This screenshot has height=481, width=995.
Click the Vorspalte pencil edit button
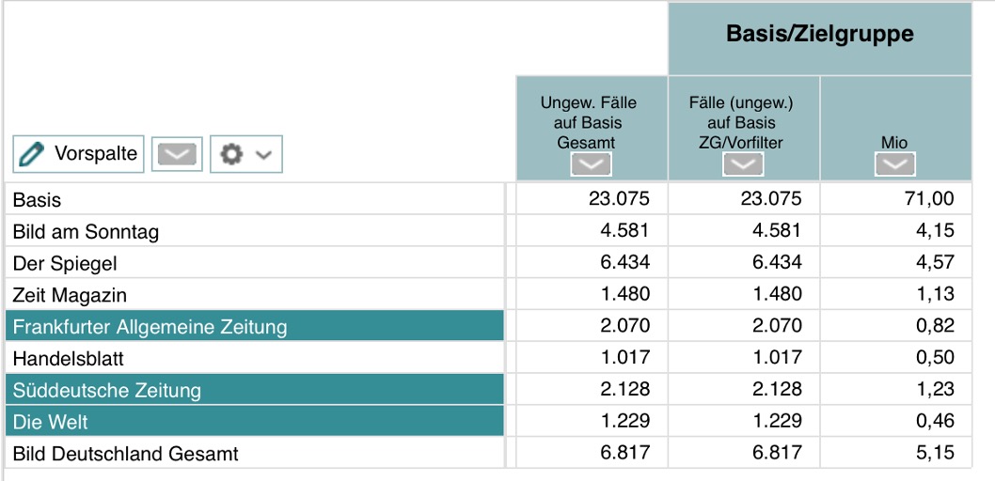78,154
